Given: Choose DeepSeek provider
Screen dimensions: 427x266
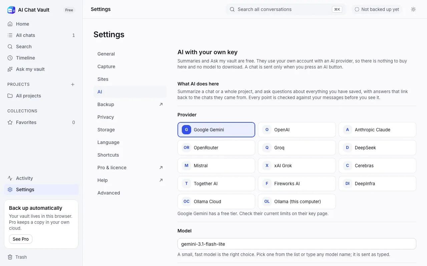Looking at the screenshot, I should pos(377,148).
